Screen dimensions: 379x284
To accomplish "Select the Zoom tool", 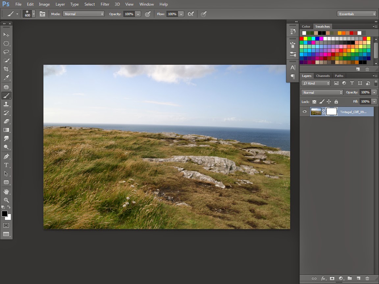I will point(6,200).
